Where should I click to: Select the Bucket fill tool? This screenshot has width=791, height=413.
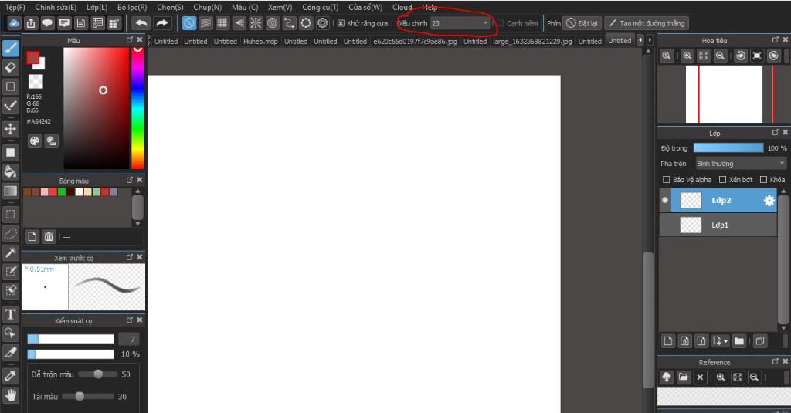coord(11,171)
